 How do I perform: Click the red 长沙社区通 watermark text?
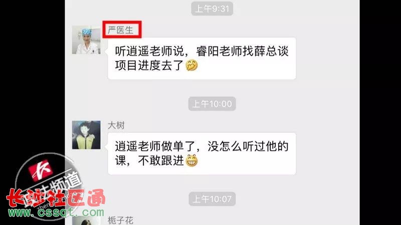click(56, 198)
